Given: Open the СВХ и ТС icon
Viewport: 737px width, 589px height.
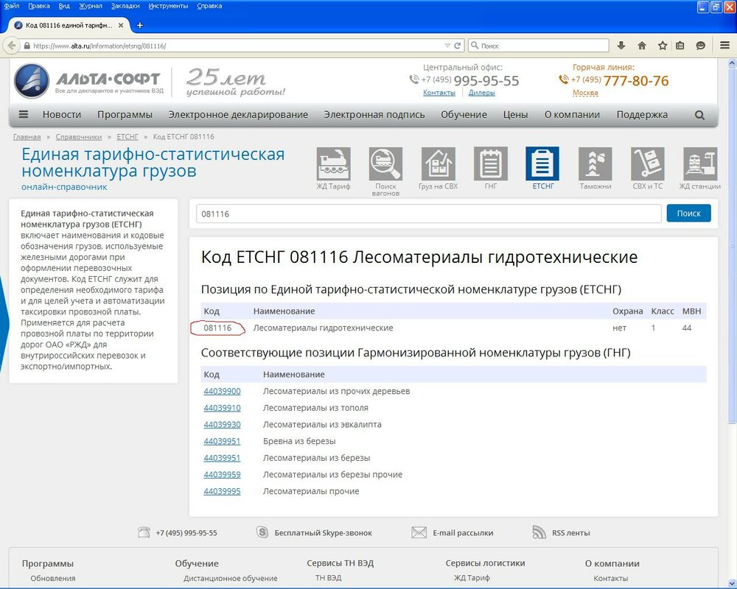Looking at the screenshot, I should click(x=648, y=163).
